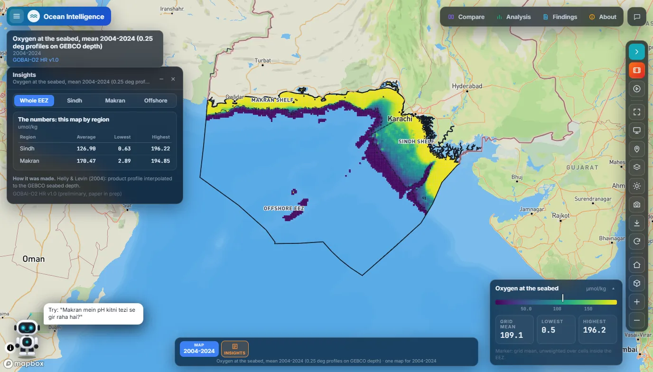This screenshot has width=653, height=372.
Task: Click the map info icon
Action: [10, 347]
